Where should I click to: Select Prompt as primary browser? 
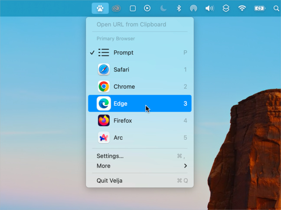pos(140,52)
